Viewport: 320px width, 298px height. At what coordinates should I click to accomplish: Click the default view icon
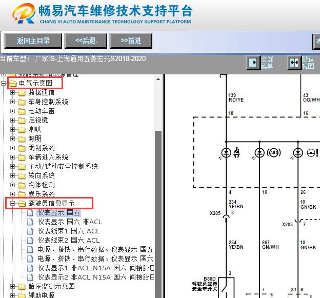(x=294, y=63)
